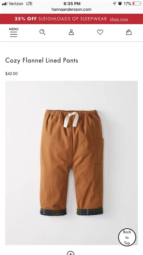This screenshot has height=255, width=143.
Task: Tap the alarm clock status icon
Action: 120,4
